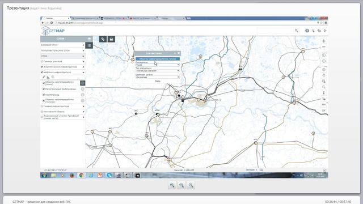Open Chrome from the Windows taskbar
The height and width of the screenshot is (204, 363).
click(81, 175)
